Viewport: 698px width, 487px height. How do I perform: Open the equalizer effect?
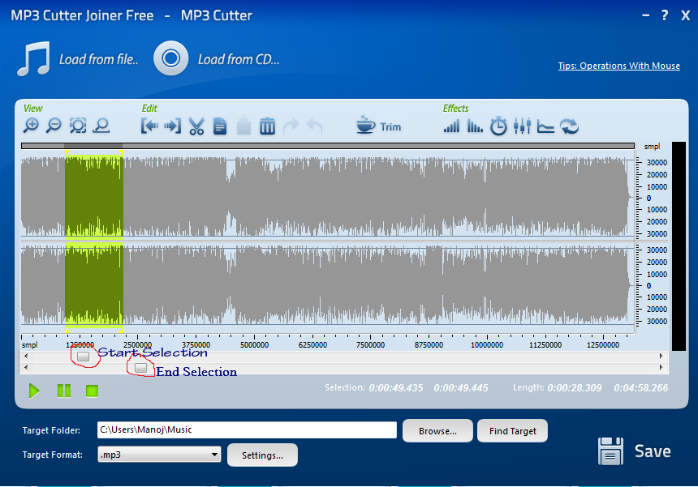pyautogui.click(x=522, y=126)
